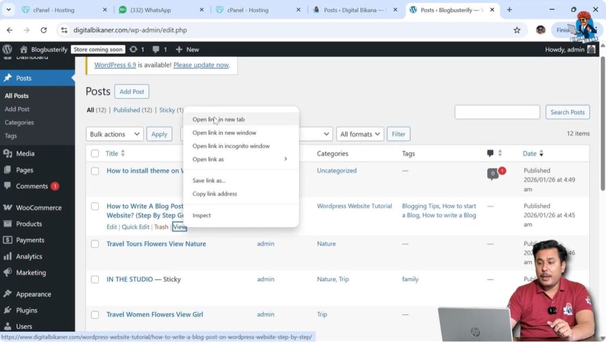Check the box for How to Write A Blog Post
606x343 pixels.
pyautogui.click(x=95, y=206)
